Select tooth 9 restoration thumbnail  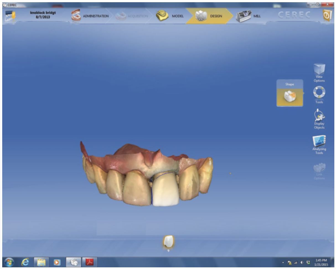tap(168, 242)
